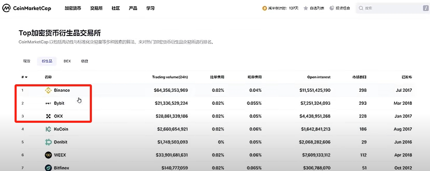This screenshot has width=430, height=171.
Task: Open the KuCoin exchange link
Action: point(61,129)
